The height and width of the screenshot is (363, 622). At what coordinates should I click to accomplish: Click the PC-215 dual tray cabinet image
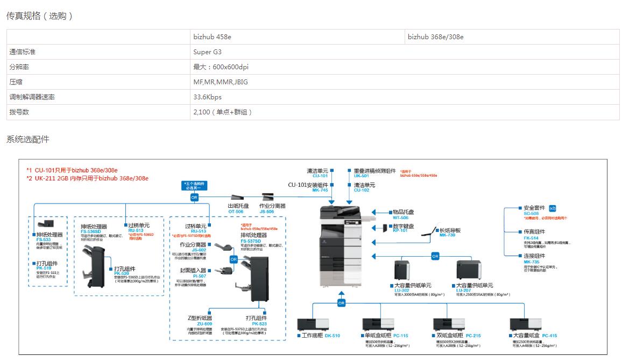[x=449, y=324]
